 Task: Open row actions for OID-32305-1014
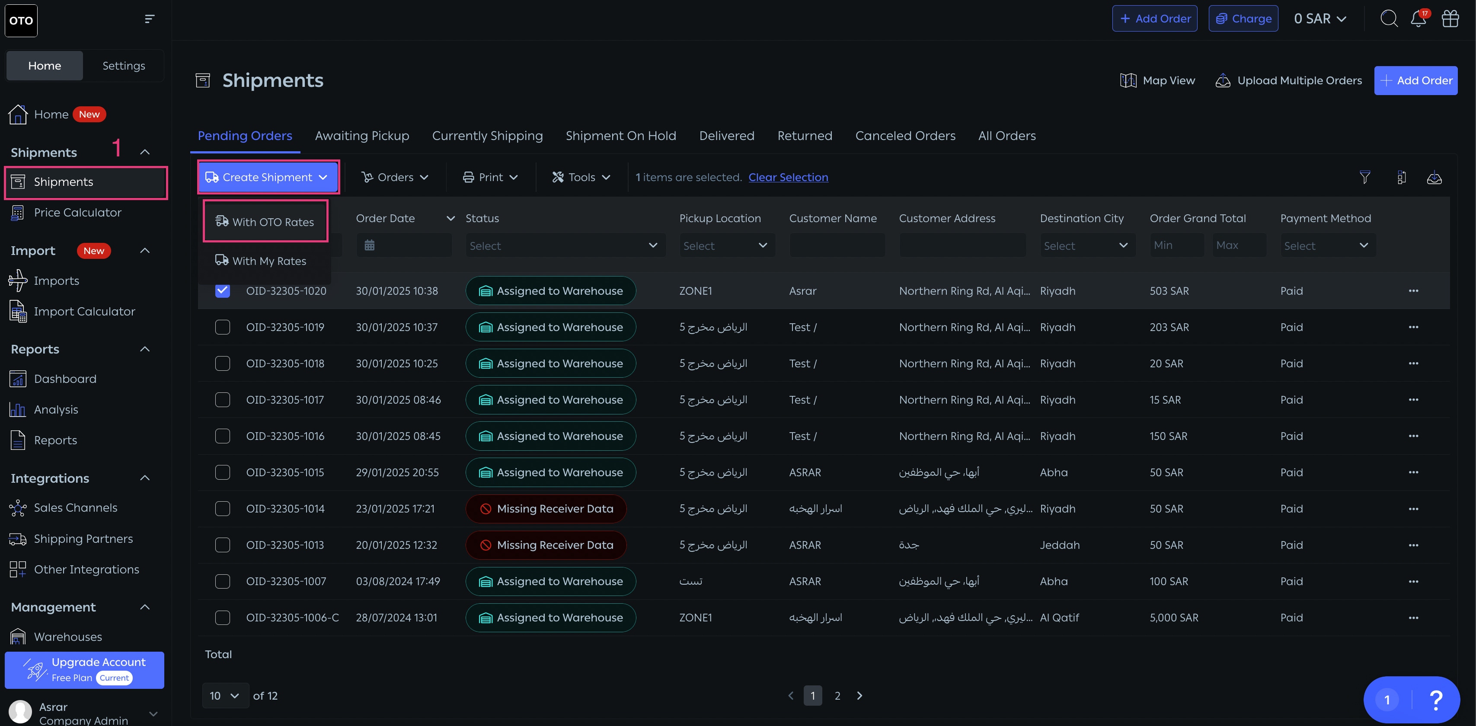coord(1414,509)
